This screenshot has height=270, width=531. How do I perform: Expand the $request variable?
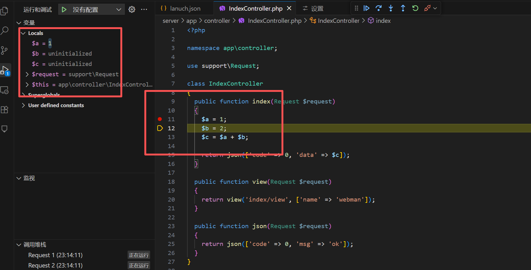click(x=27, y=74)
